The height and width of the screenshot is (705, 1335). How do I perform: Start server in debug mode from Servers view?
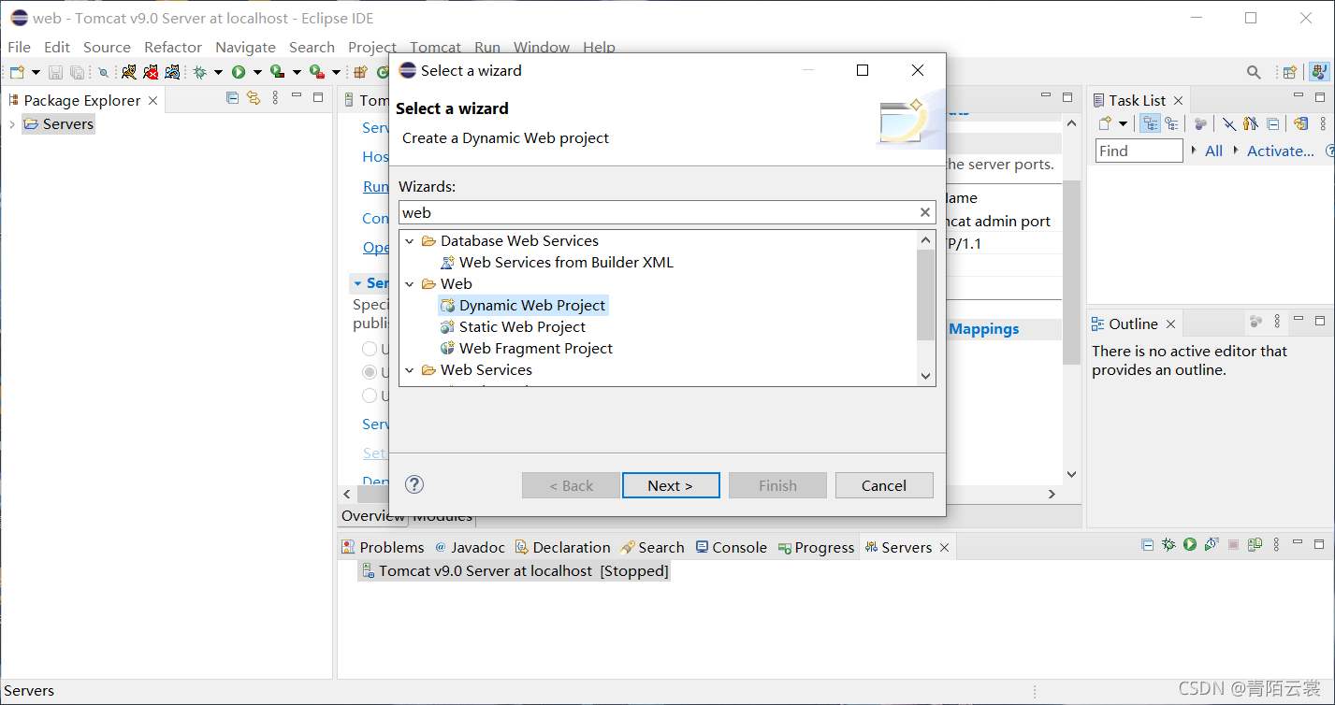tap(1168, 544)
